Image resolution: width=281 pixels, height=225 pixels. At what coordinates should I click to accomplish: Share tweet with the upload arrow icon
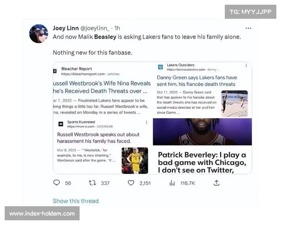click(216, 183)
